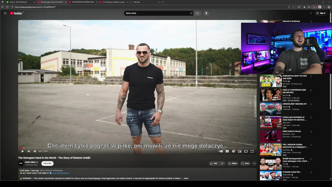
Task: Skip to next video
Action: pyautogui.click(x=29, y=151)
